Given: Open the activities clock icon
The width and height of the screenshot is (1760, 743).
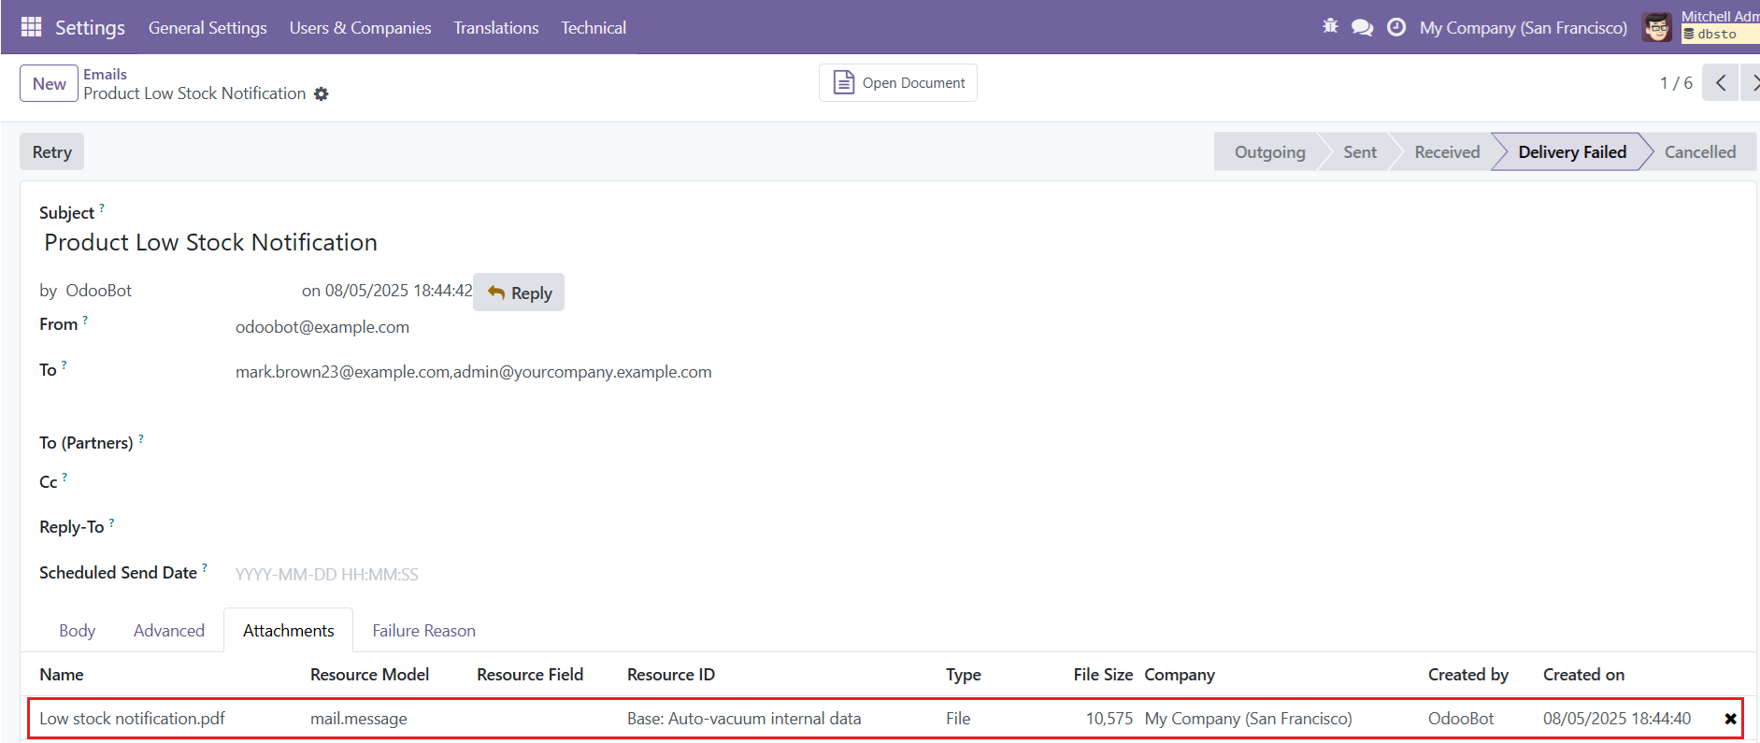Looking at the screenshot, I should click(x=1396, y=27).
